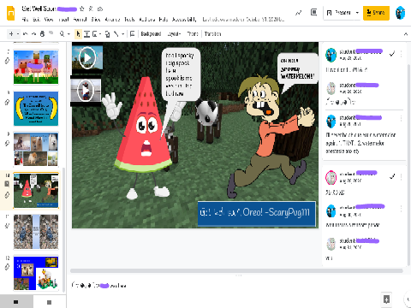
Task: Open the Help menu
Action: (164, 20)
